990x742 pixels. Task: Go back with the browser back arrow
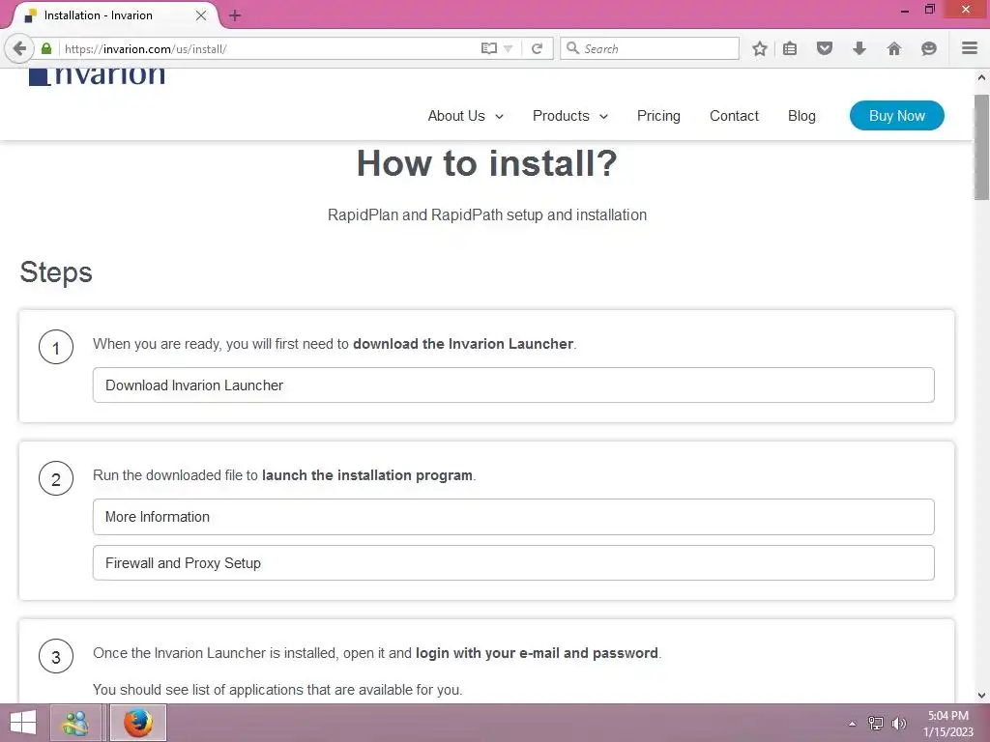pos(19,48)
